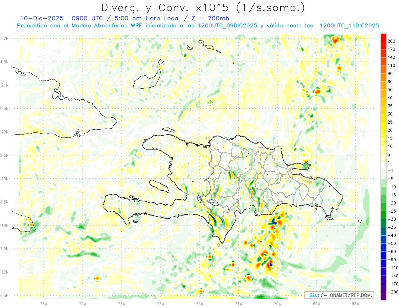Click the 0.5N latitude label
This screenshot has height=308, width=399.
[x=5, y=109]
